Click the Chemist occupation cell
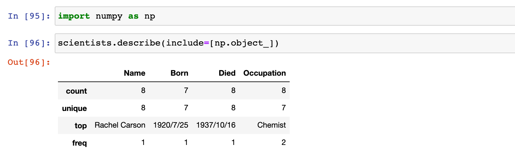Screen dimensions: 515x152 (271, 125)
